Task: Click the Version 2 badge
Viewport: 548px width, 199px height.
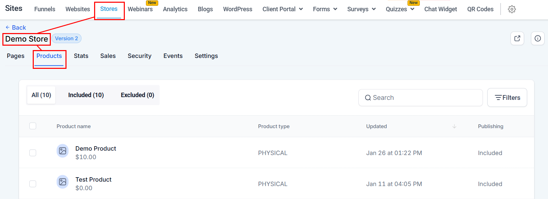Action: click(x=66, y=39)
